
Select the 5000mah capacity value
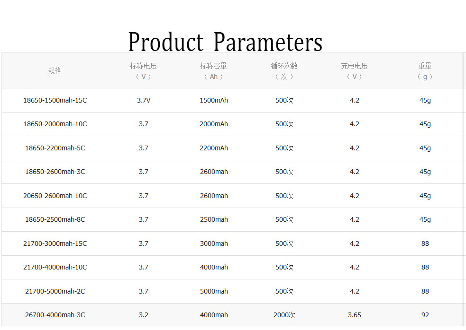pos(214,291)
